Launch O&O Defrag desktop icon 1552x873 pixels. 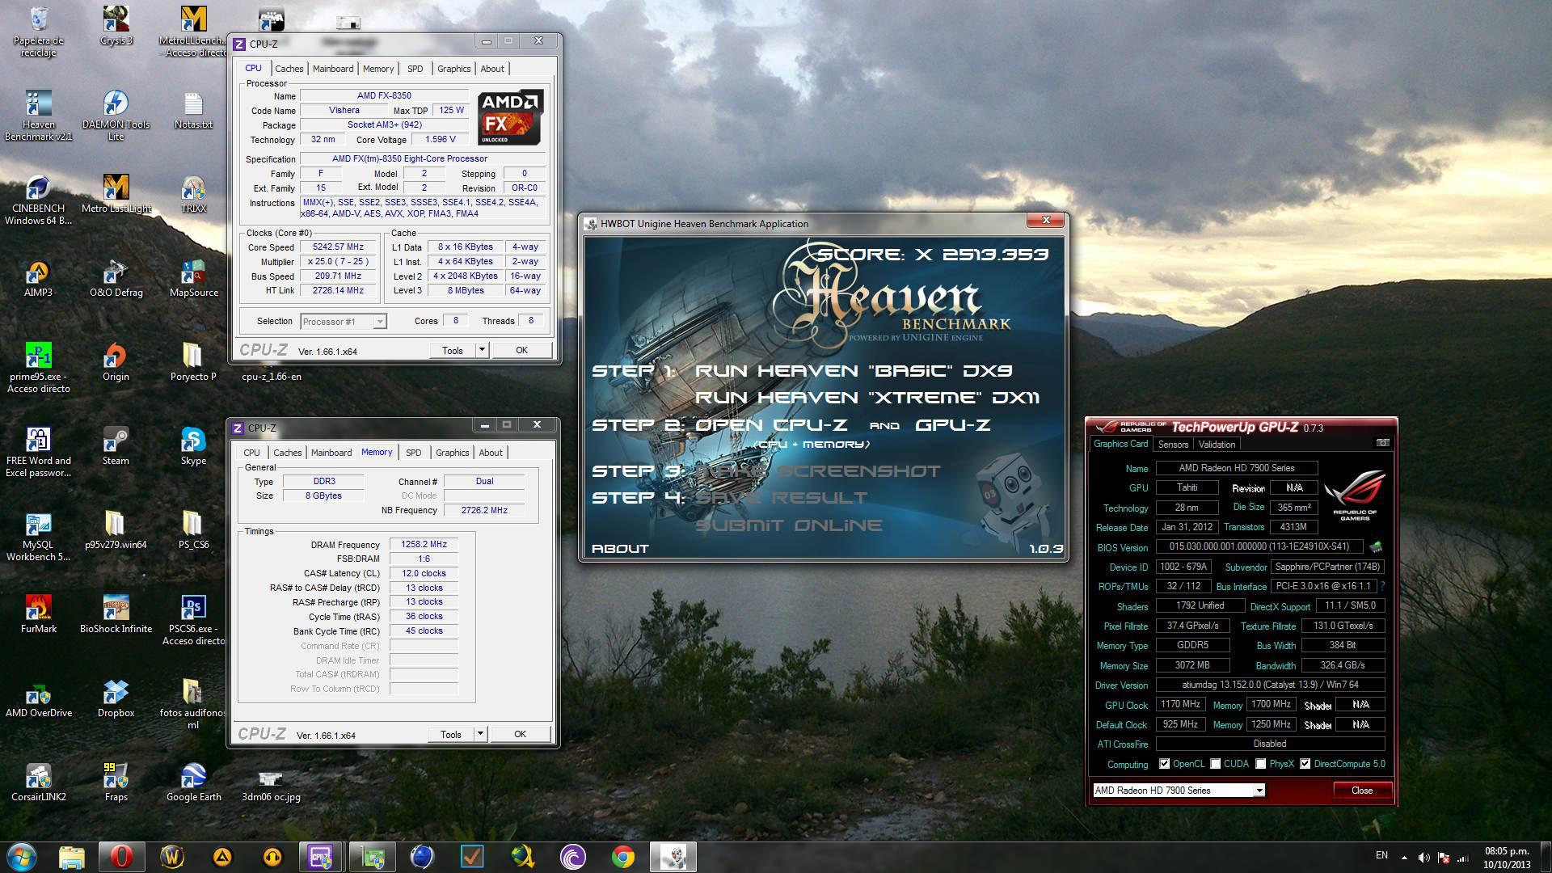click(116, 279)
